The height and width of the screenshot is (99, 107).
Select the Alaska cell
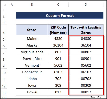tap(32, 45)
